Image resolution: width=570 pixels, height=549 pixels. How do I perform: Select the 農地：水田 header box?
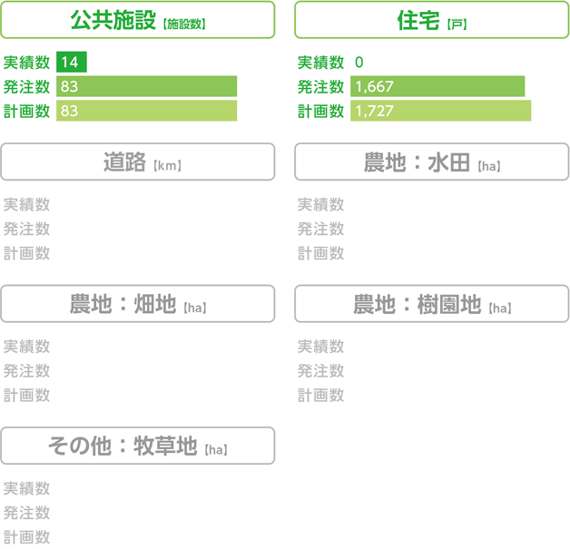coord(431,162)
